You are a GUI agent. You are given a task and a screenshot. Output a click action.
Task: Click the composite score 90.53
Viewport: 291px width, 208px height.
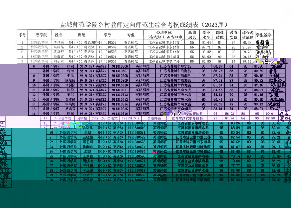[259, 81]
